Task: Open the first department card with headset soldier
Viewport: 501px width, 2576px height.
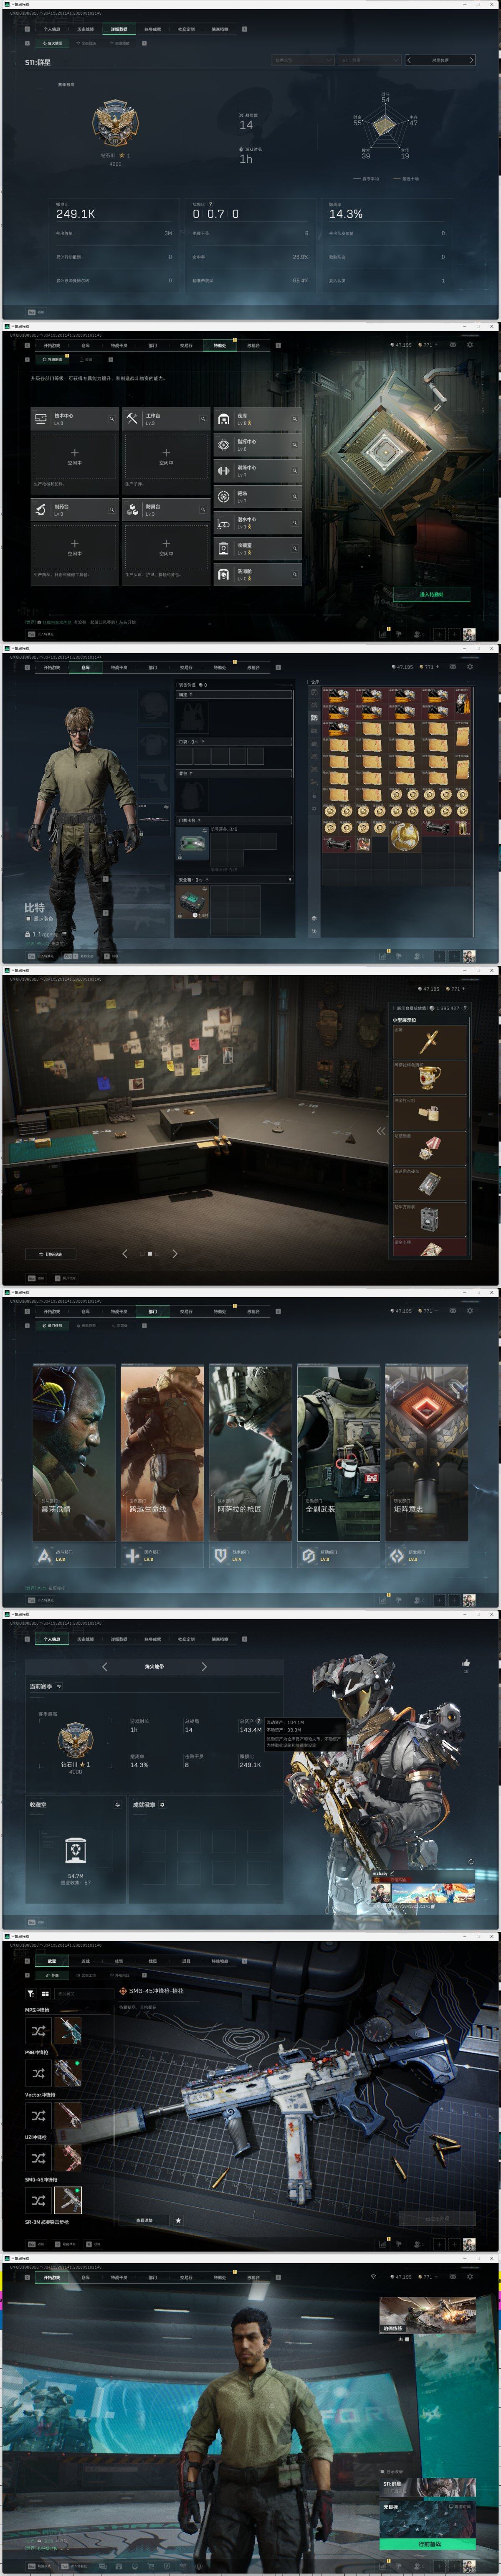Action: tap(74, 1452)
